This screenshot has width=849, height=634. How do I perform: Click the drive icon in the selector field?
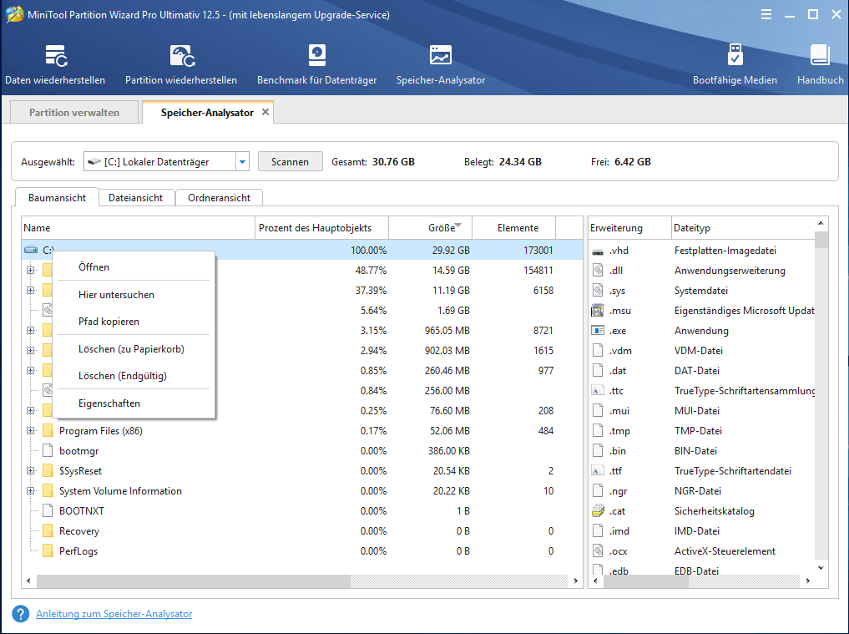coord(92,160)
